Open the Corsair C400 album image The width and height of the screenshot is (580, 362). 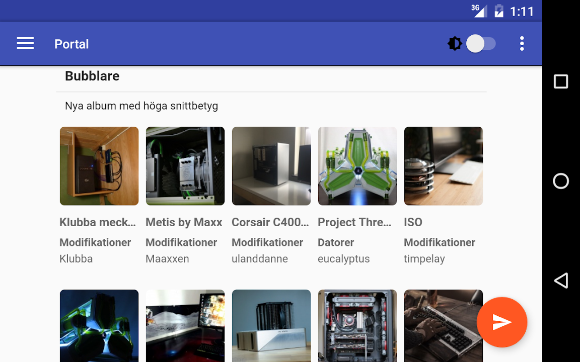[271, 166]
